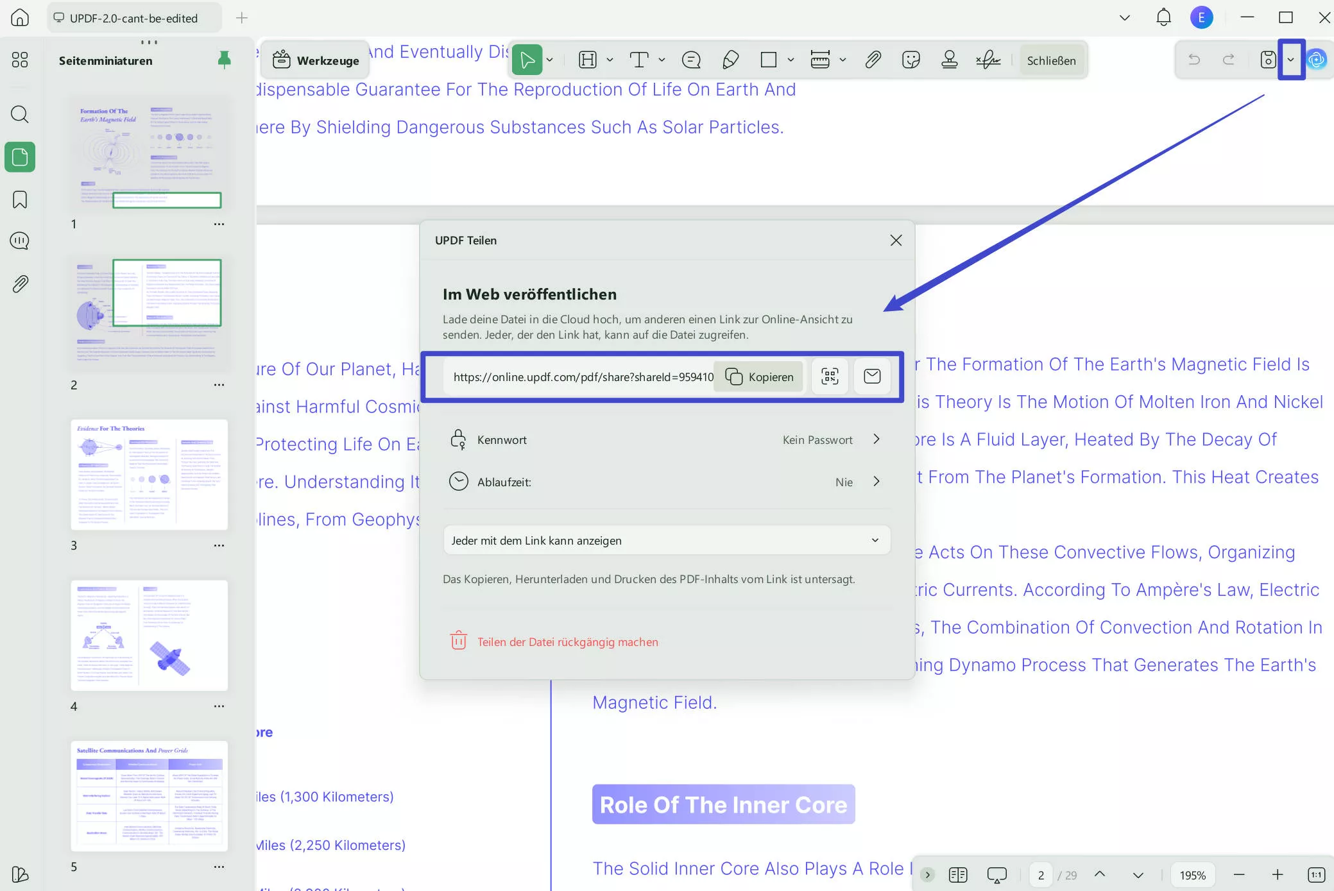Toggle two-page view in the status bar

point(958,874)
